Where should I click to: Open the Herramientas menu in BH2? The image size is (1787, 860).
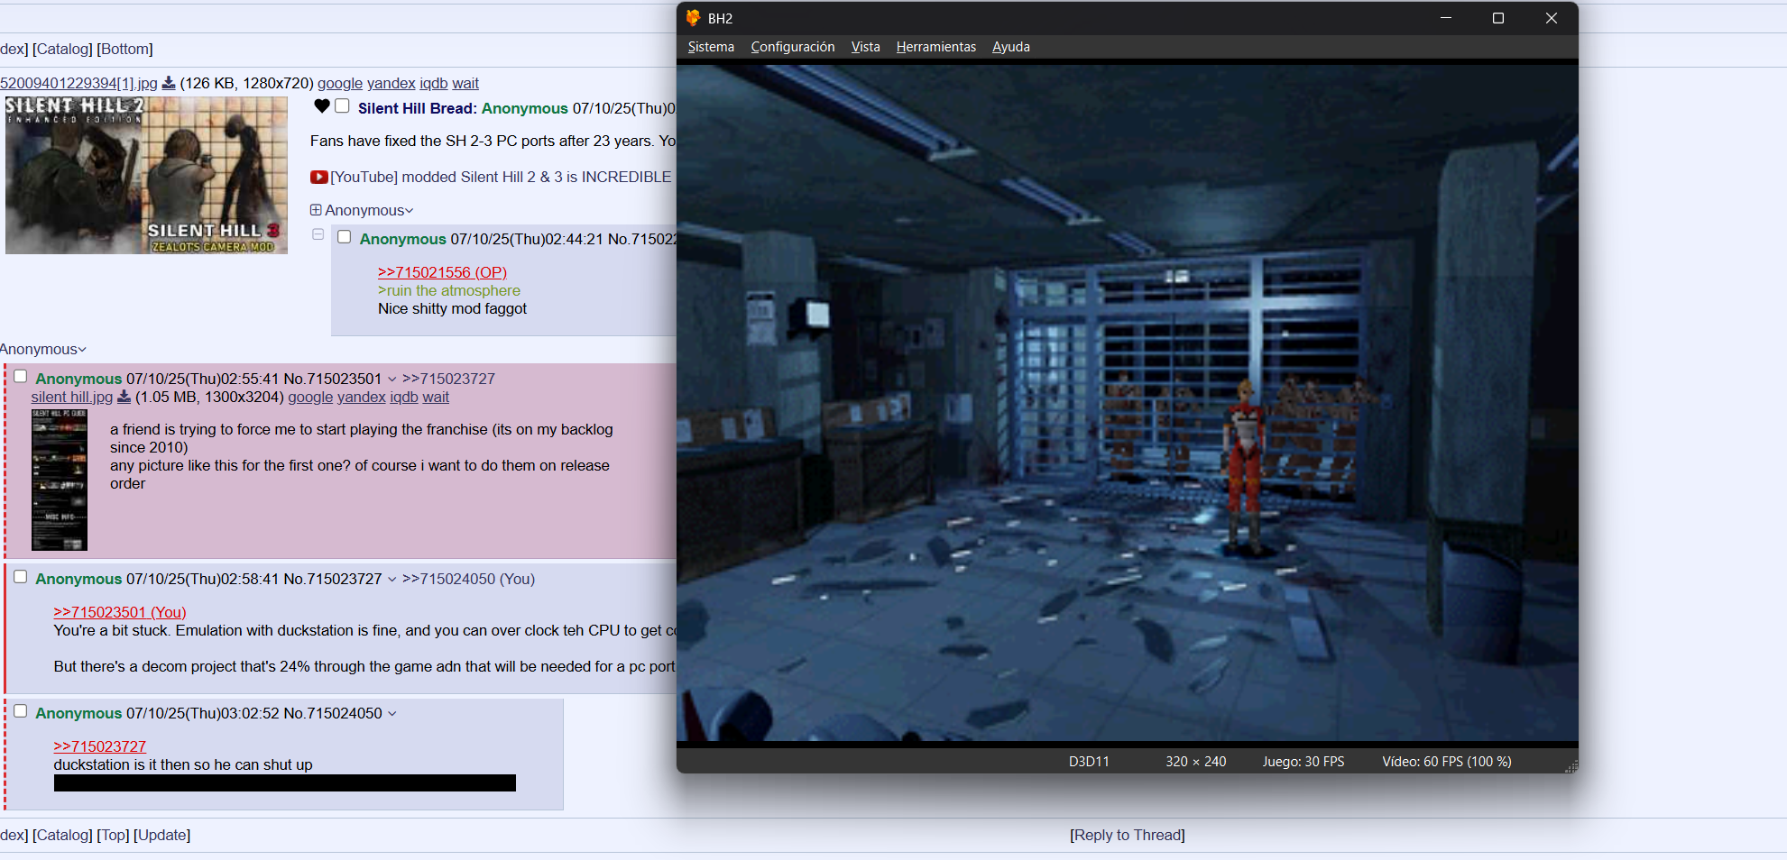936,47
